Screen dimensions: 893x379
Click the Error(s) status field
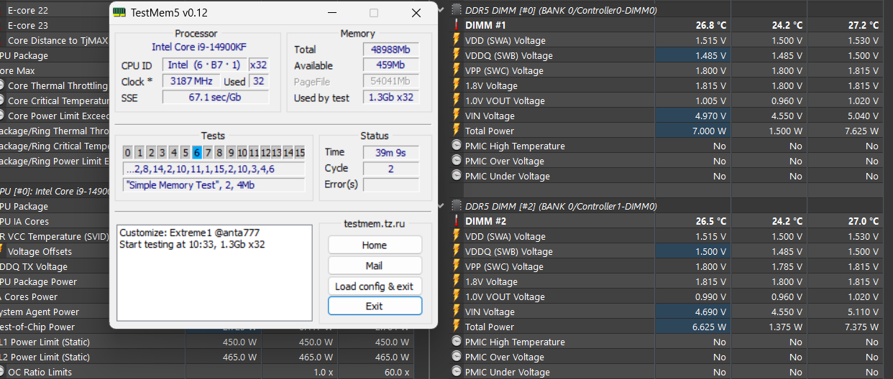tap(390, 185)
